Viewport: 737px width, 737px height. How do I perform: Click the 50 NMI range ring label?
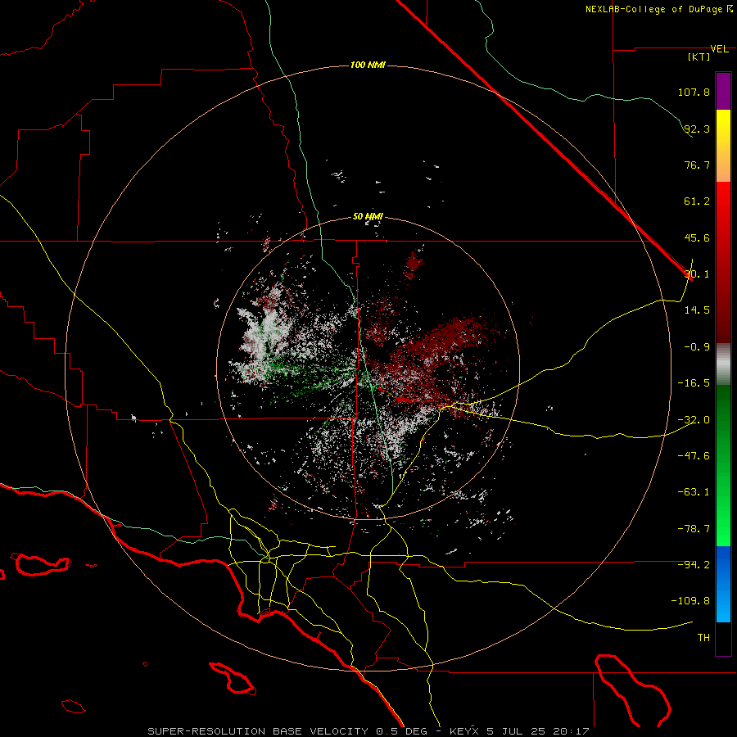(x=368, y=217)
